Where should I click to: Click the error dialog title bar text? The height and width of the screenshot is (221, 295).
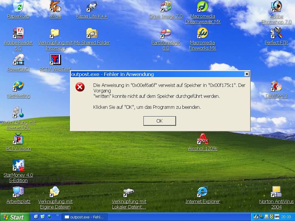(x=113, y=74)
